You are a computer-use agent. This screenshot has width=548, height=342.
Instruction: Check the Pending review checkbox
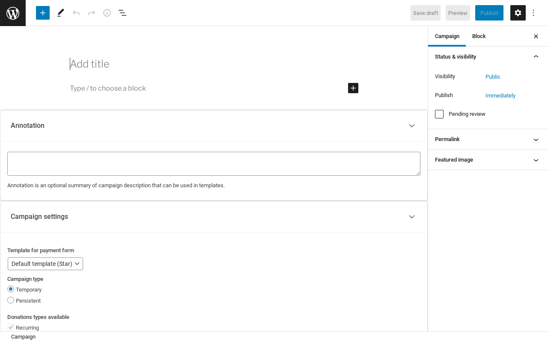(439, 114)
